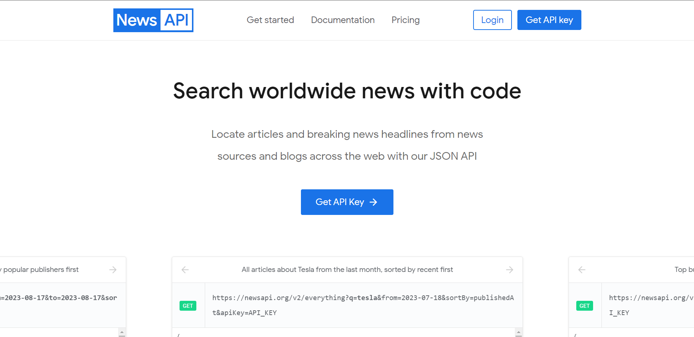Click the Login button

pos(492,20)
